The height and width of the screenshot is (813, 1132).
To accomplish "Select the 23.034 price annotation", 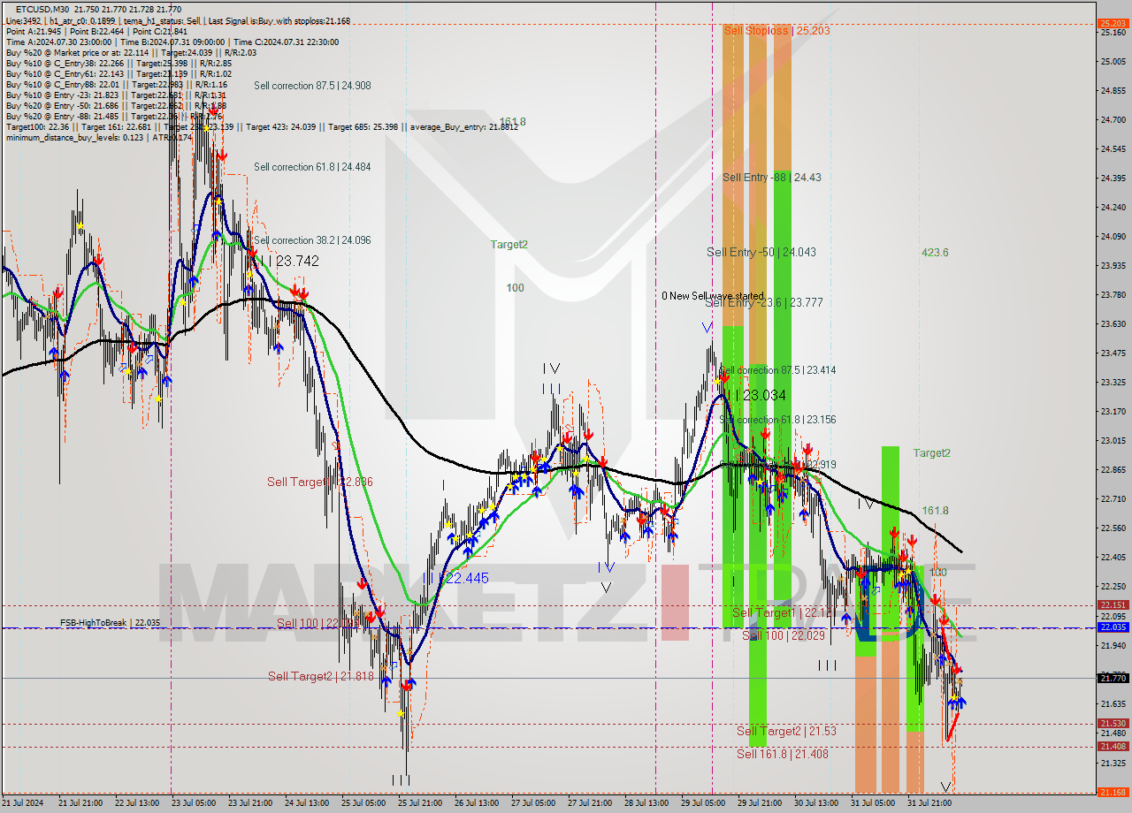I will click(x=764, y=395).
